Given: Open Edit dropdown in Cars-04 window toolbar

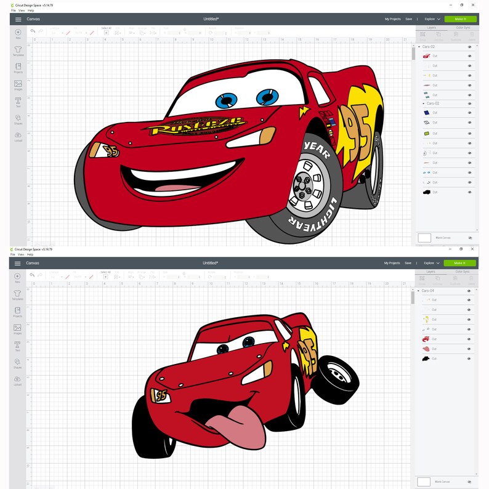Looking at the screenshot, I should tap(117, 277).
